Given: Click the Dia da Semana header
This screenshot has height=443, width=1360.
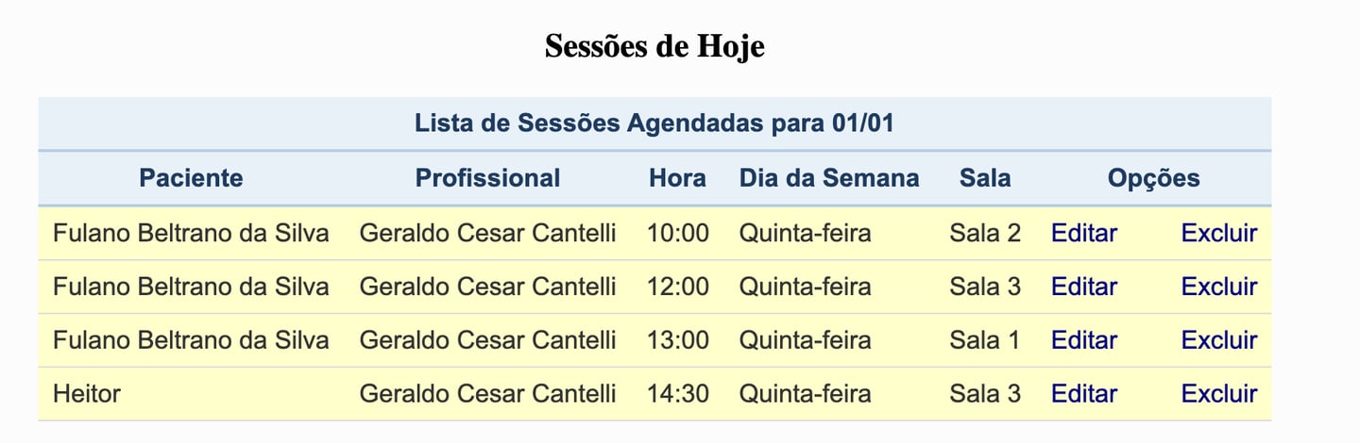Looking at the screenshot, I should click(828, 178).
